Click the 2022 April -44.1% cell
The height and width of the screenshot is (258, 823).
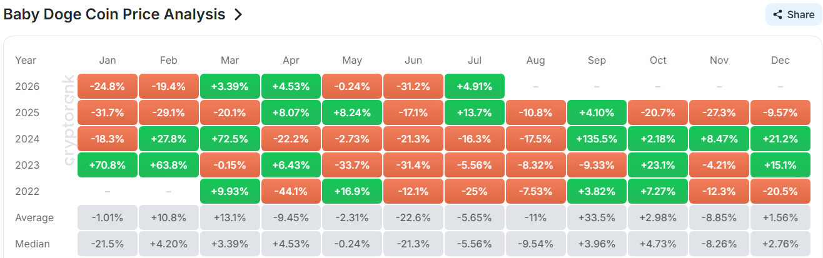(291, 192)
